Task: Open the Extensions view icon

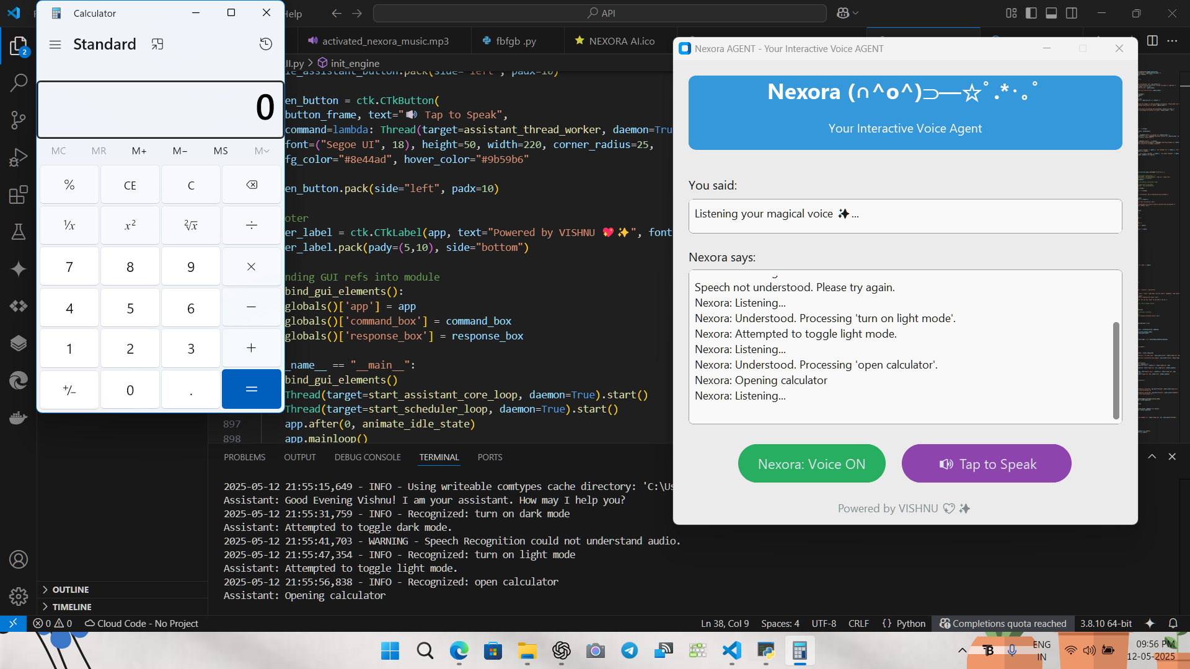Action: pyautogui.click(x=19, y=195)
